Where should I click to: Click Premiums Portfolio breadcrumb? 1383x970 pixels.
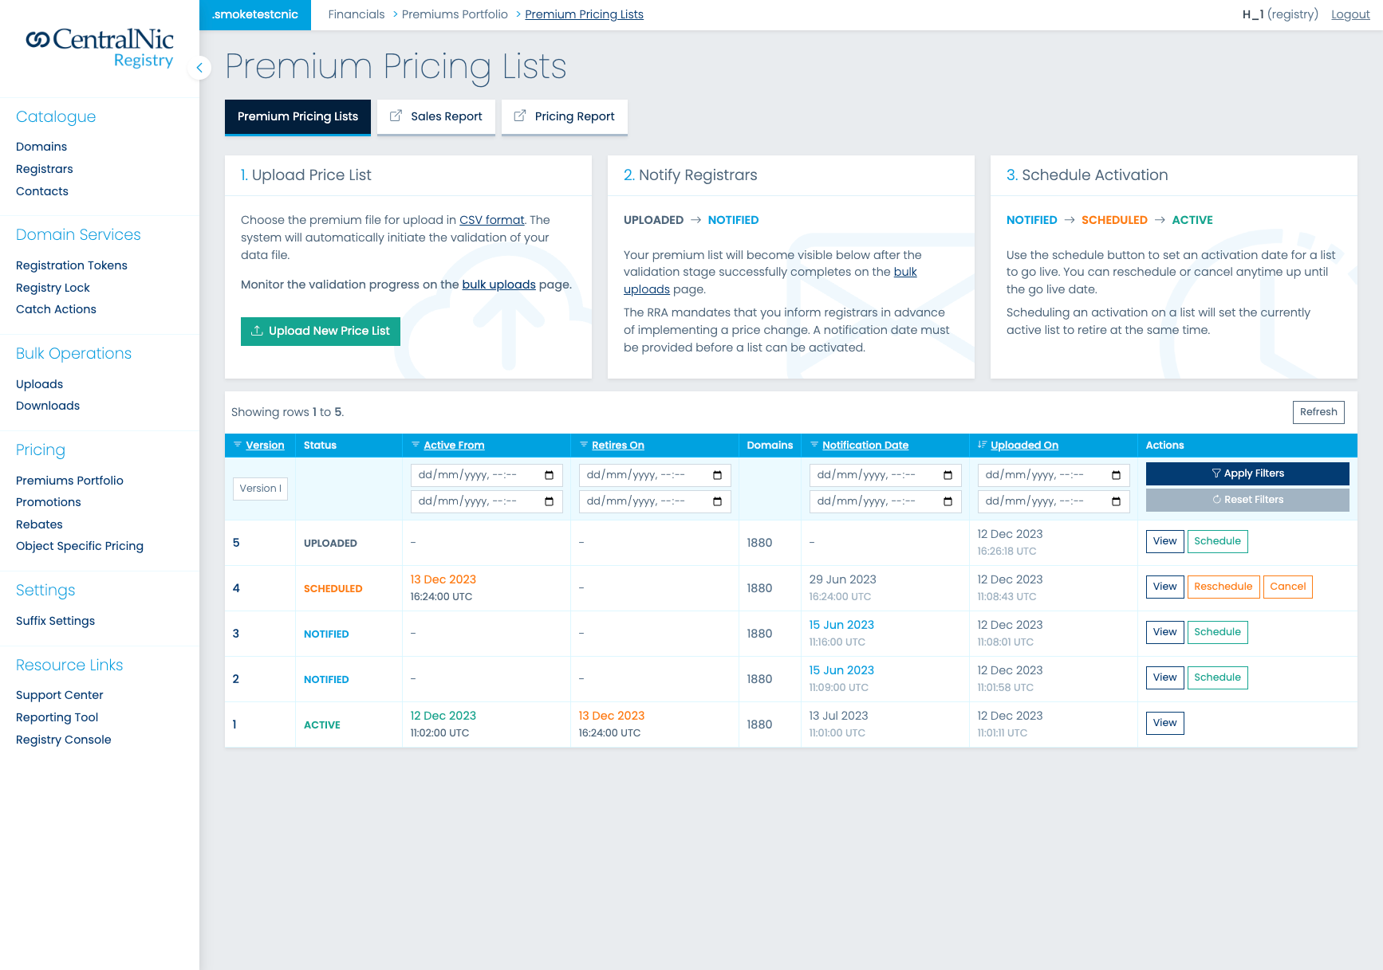tap(455, 14)
